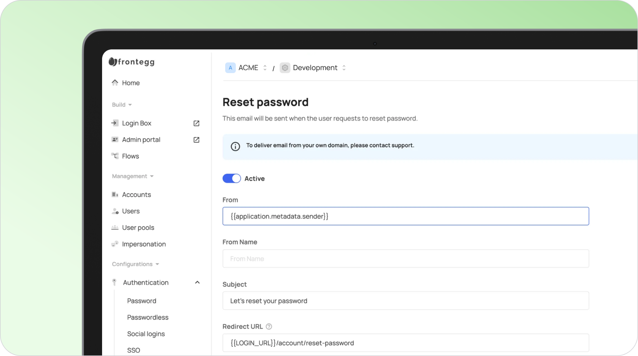The height and width of the screenshot is (356, 638).
Task: Open Login Box page
Action: click(137, 123)
